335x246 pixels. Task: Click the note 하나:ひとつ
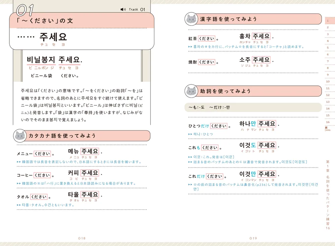(x=201, y=134)
